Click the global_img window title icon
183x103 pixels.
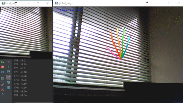click(x=56, y=3)
